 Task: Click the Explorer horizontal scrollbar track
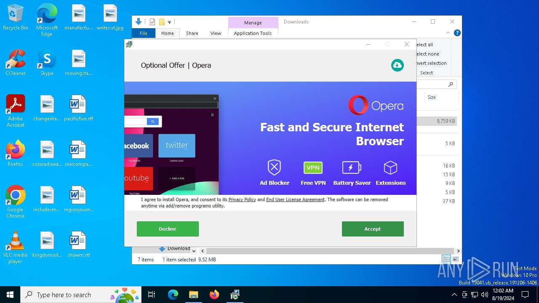click(x=331, y=251)
